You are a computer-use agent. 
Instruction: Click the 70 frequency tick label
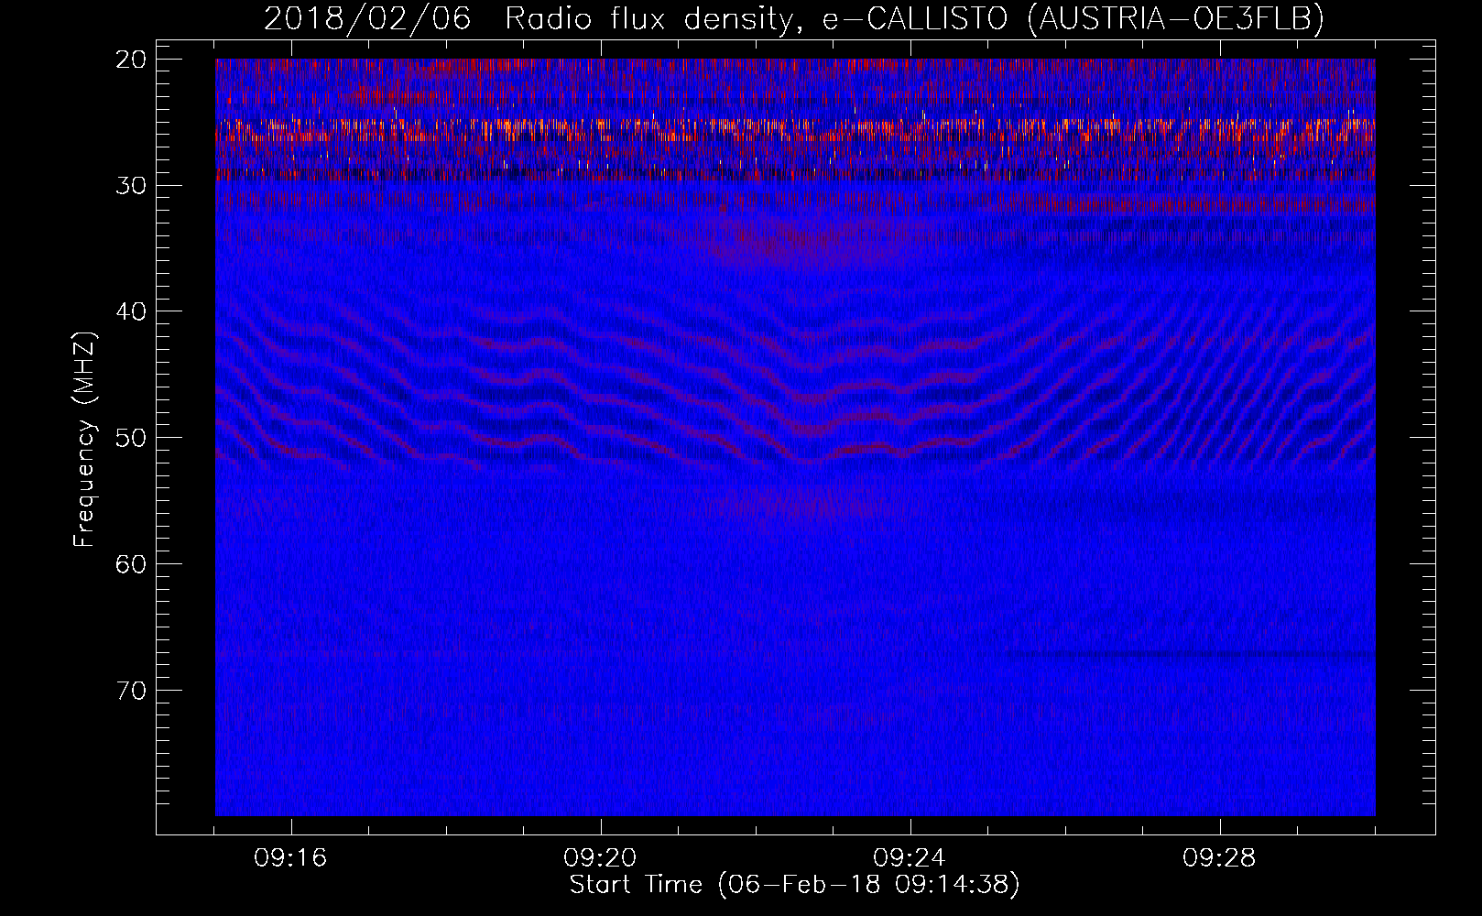[x=131, y=690]
